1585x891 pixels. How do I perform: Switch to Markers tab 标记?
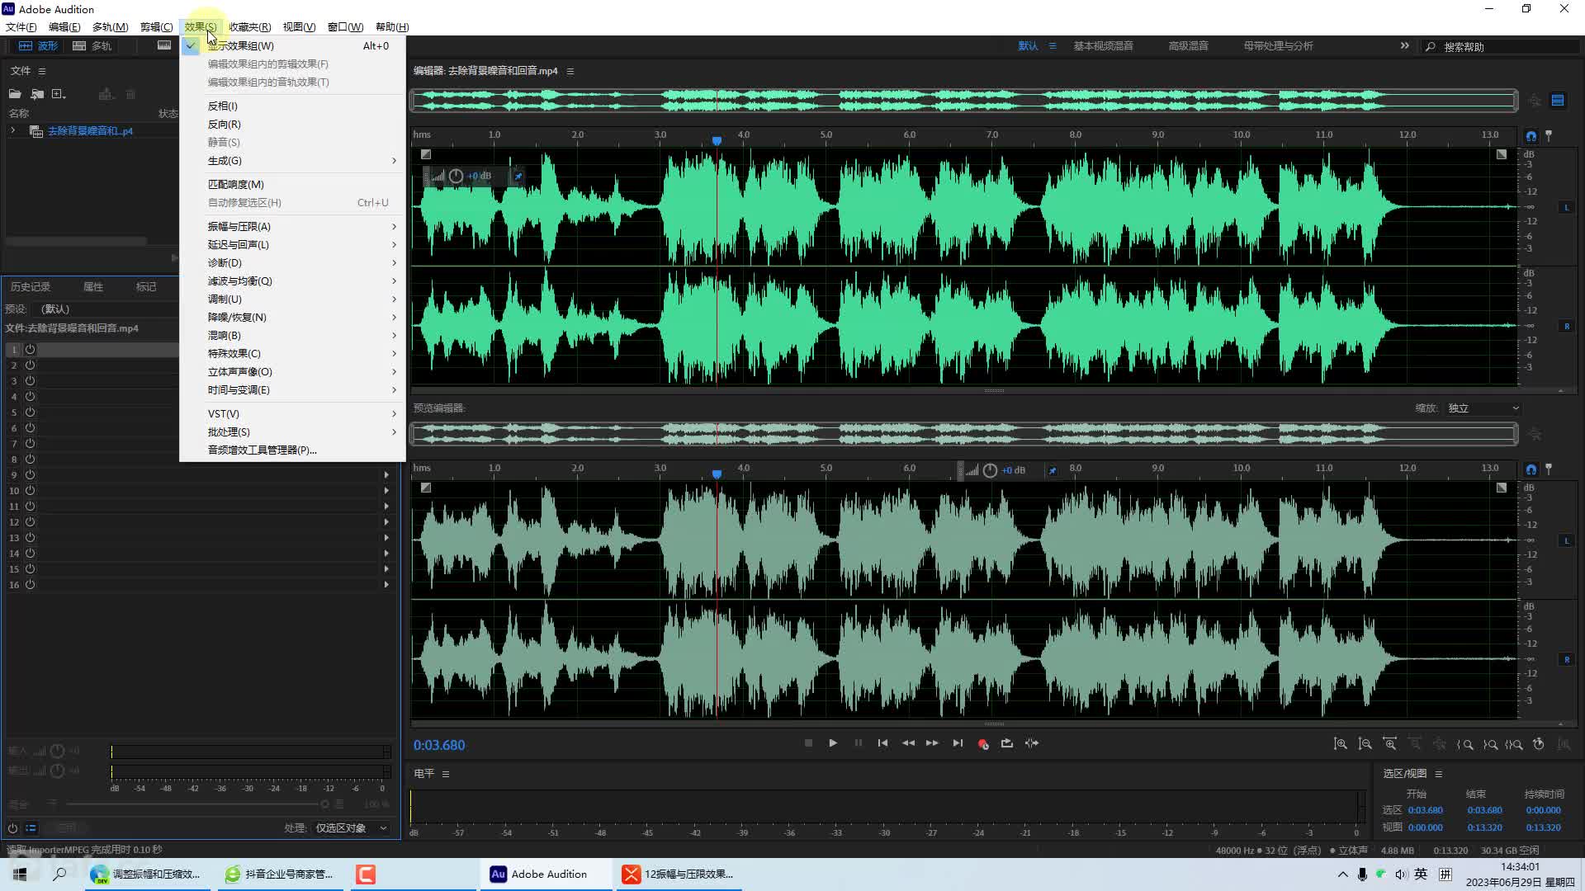[x=146, y=287]
